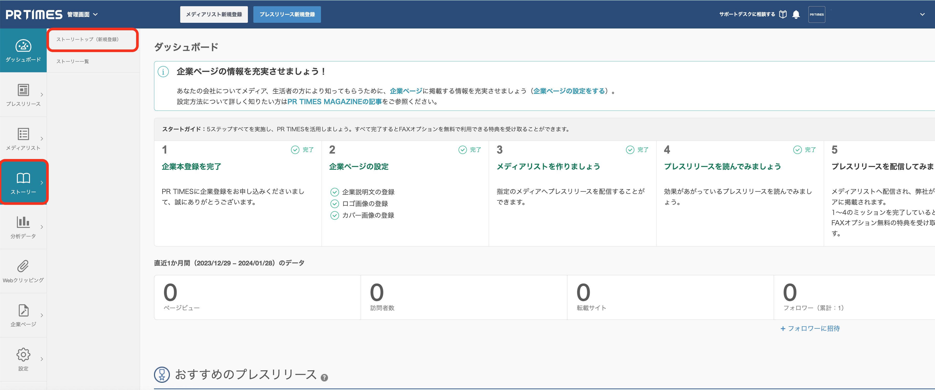The image size is (935, 390).
Task: Click the help question mark icon
Action: pyautogui.click(x=324, y=378)
